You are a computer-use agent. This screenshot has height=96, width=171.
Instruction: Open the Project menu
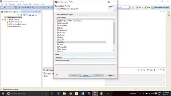25,4
